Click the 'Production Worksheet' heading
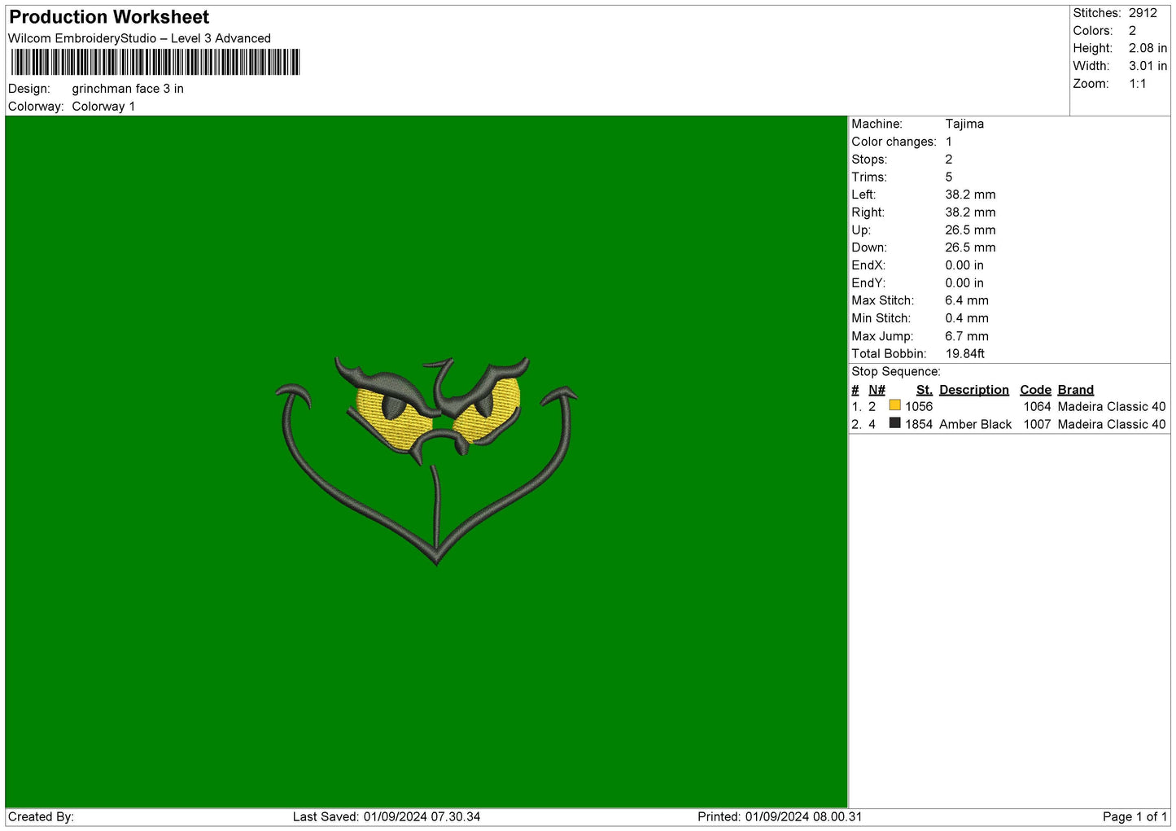Image resolution: width=1176 pixels, height=831 pixels. (x=109, y=17)
